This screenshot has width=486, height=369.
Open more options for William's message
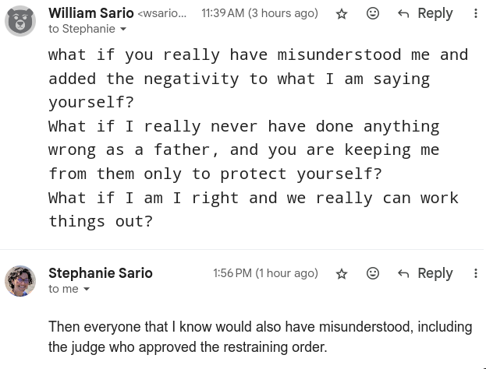click(x=476, y=14)
